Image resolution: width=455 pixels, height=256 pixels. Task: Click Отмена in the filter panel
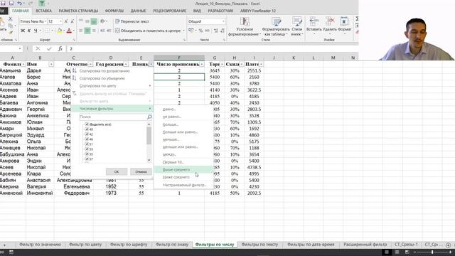pos(141,172)
